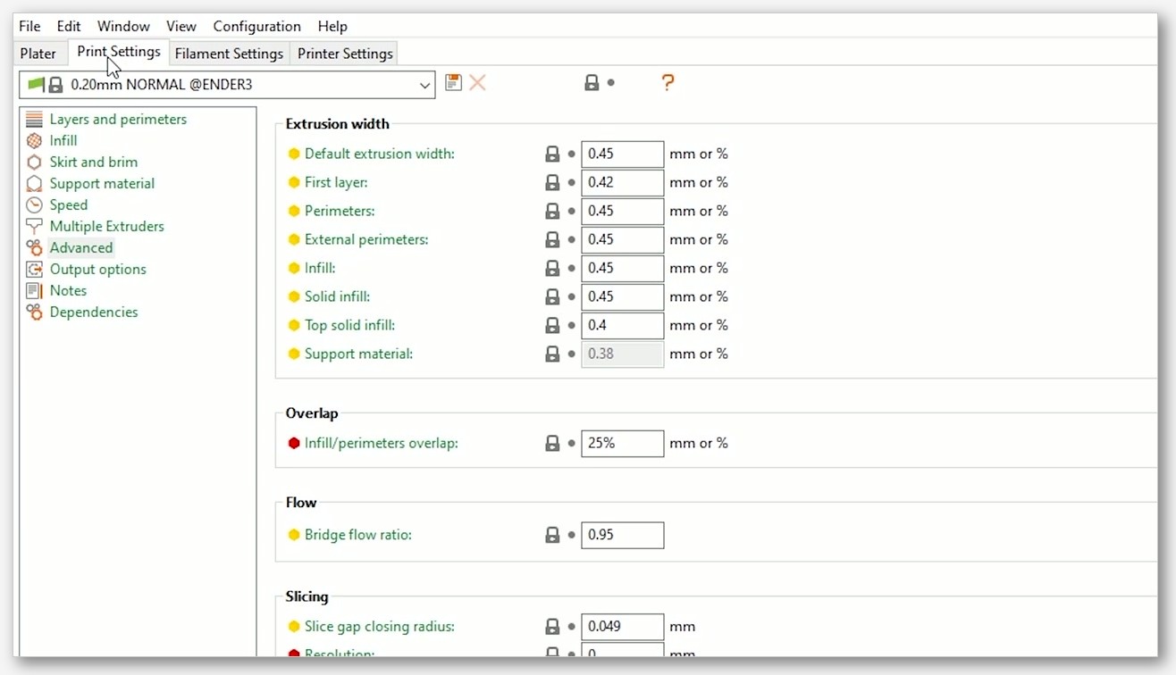
Task: Select the Print Settings tab
Action: point(119,52)
